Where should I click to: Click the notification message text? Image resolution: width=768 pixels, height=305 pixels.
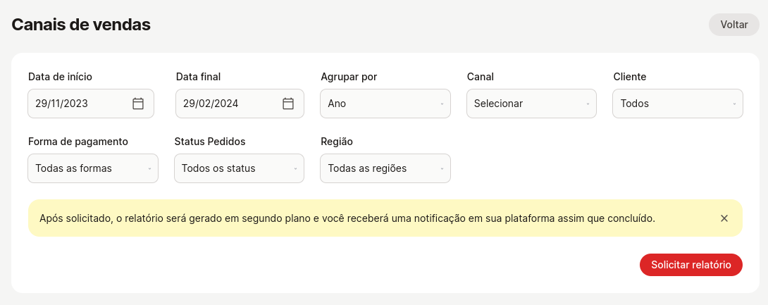[x=347, y=218]
